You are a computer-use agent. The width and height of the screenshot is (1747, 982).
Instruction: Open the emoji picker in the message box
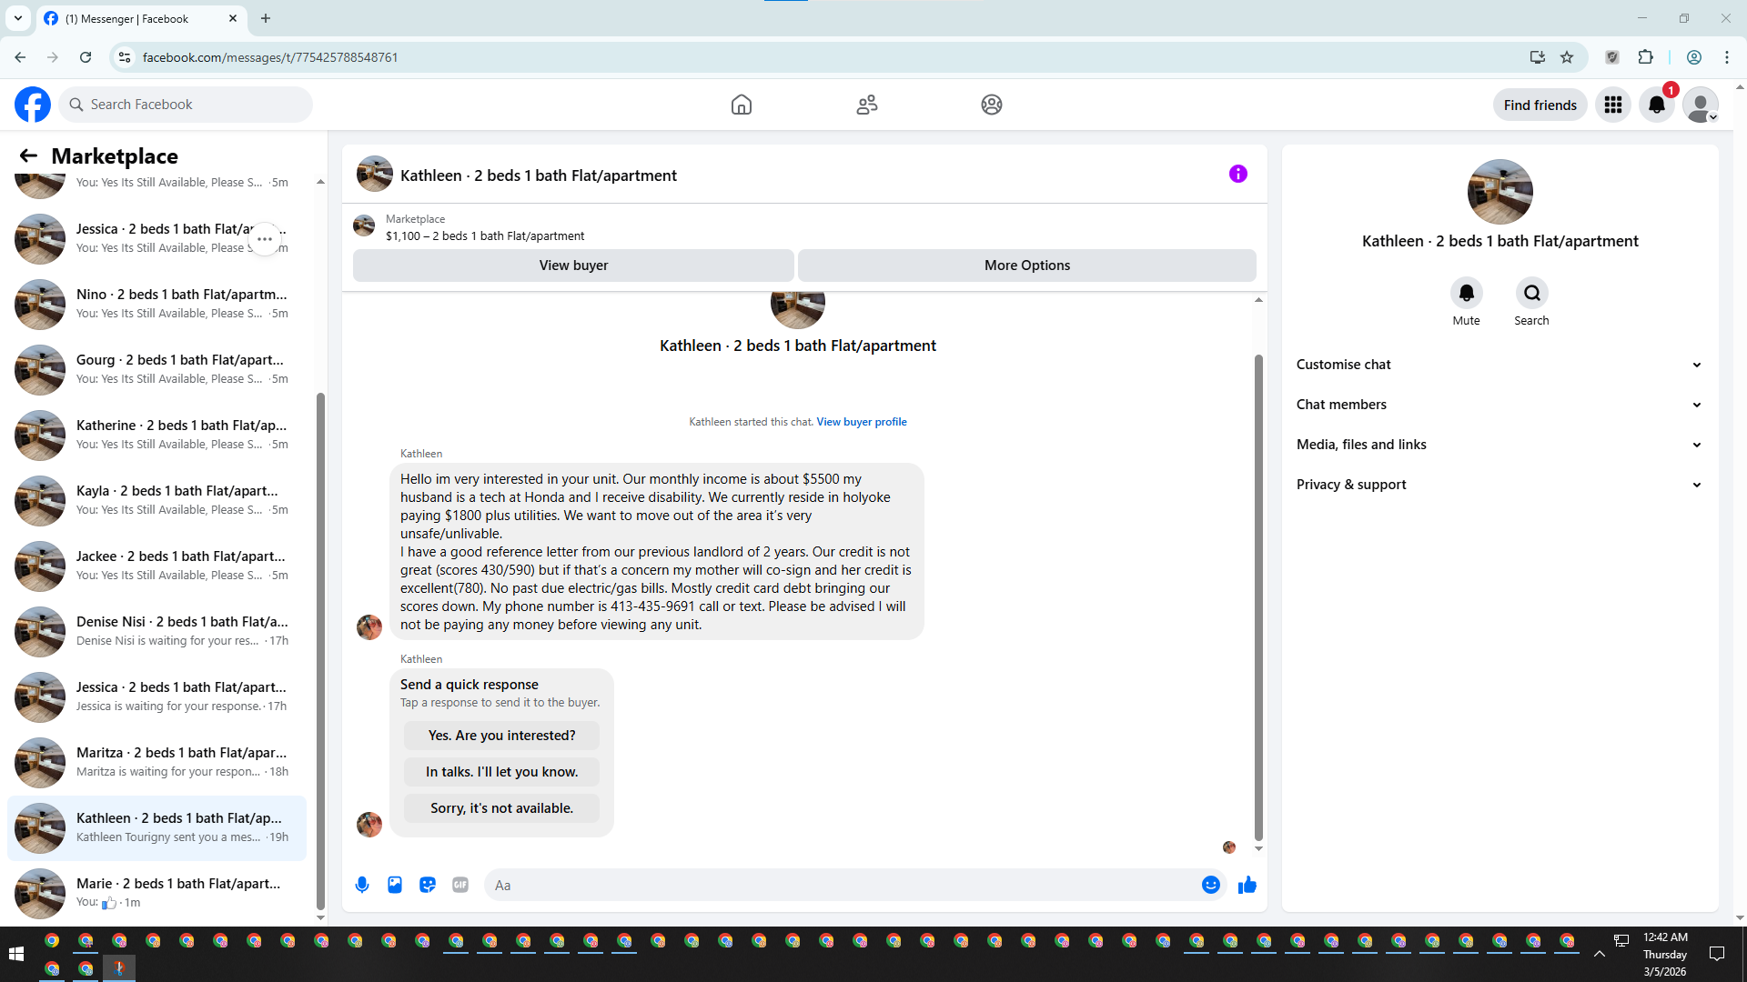[x=1211, y=885]
